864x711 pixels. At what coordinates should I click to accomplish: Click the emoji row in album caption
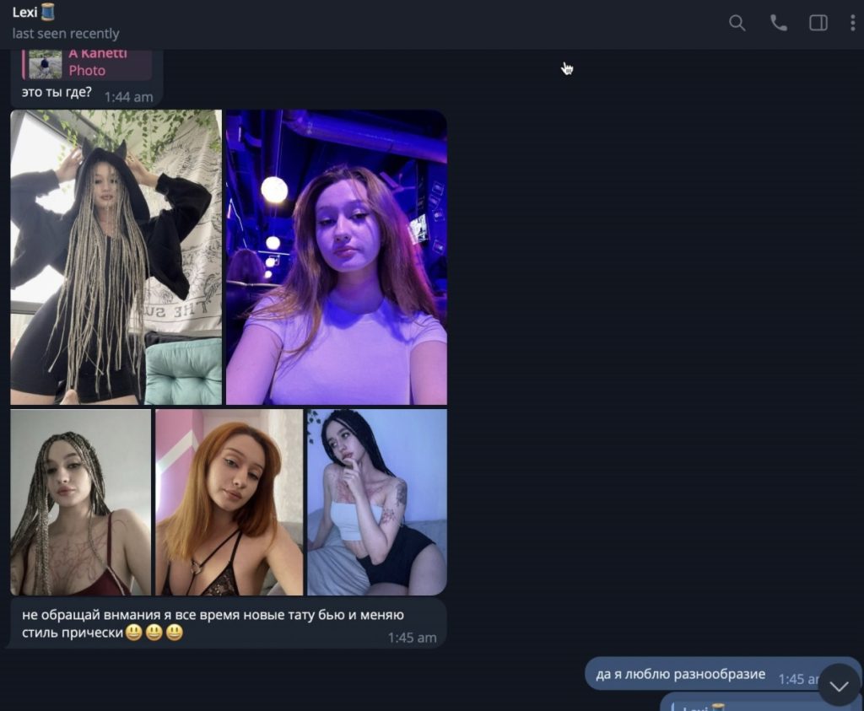point(154,633)
